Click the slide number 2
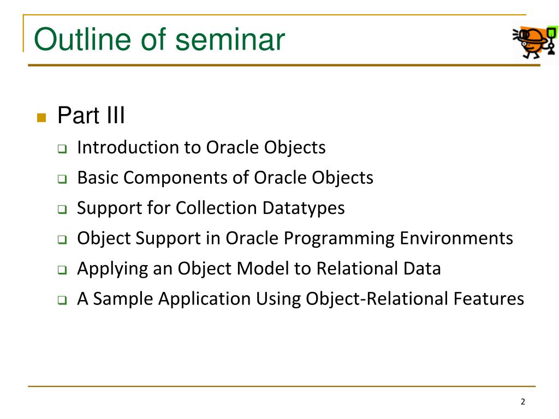This screenshot has height=419, width=559. [x=523, y=402]
